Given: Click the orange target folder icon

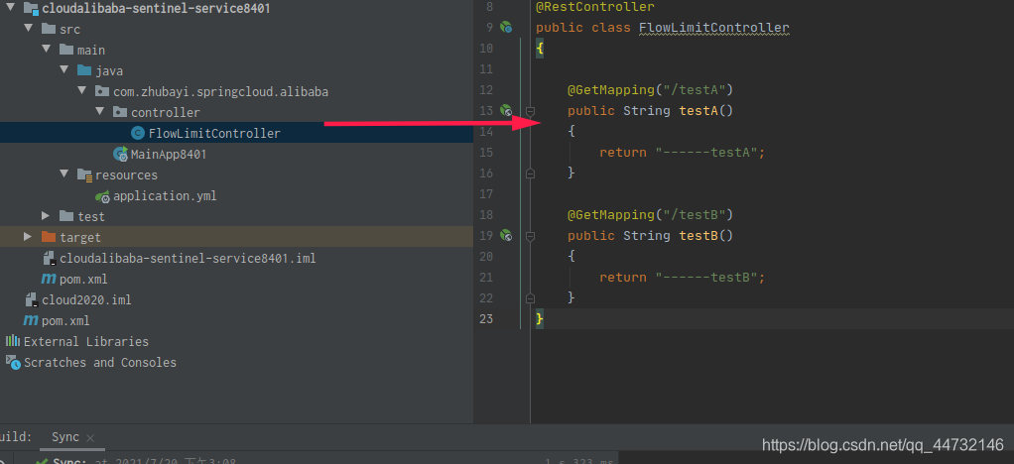Looking at the screenshot, I should [49, 237].
